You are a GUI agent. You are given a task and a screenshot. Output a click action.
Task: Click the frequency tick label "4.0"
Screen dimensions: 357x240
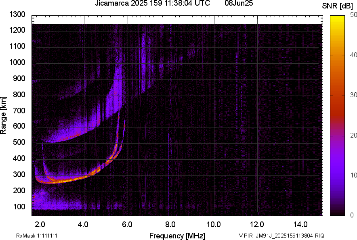(x=83, y=225)
